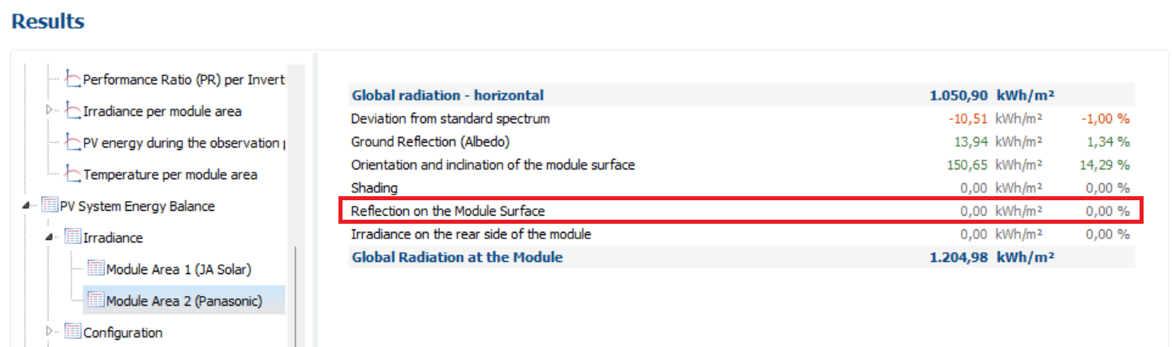Click the PV energy during observation chart icon
This screenshot has height=347, width=1172.
tap(72, 143)
